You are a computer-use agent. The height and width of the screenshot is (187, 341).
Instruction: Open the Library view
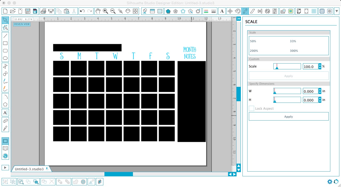tap(5, 148)
